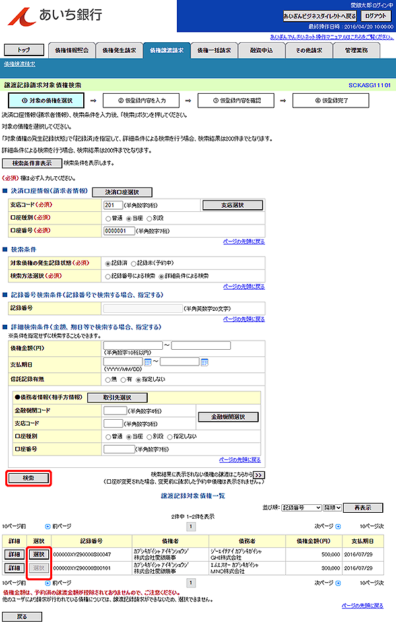This screenshot has height=627, width=396.
Task: Click the ログアウト button
Action: click(376, 16)
